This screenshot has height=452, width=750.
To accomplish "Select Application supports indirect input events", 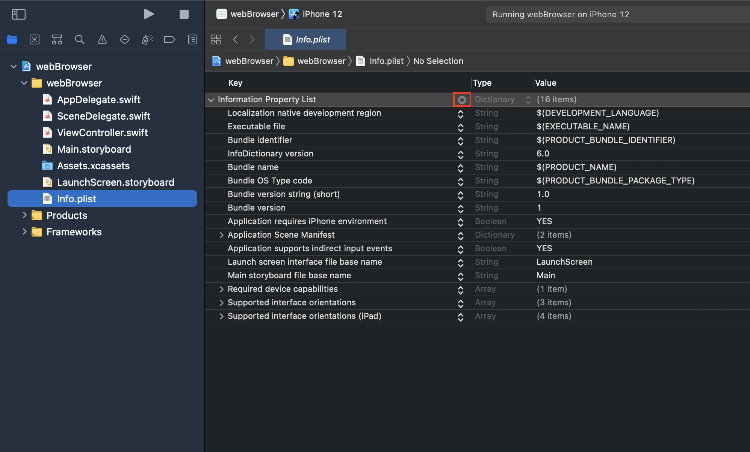I will (477, 248).
